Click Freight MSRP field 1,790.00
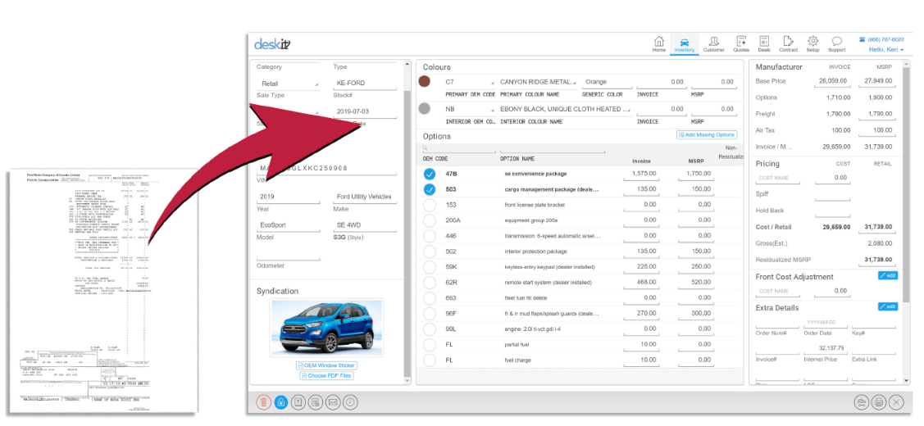 (x=876, y=114)
